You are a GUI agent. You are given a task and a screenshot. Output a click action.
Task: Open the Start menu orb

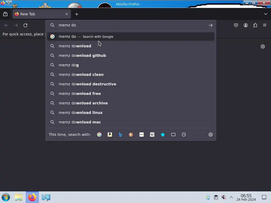[x=6, y=197]
